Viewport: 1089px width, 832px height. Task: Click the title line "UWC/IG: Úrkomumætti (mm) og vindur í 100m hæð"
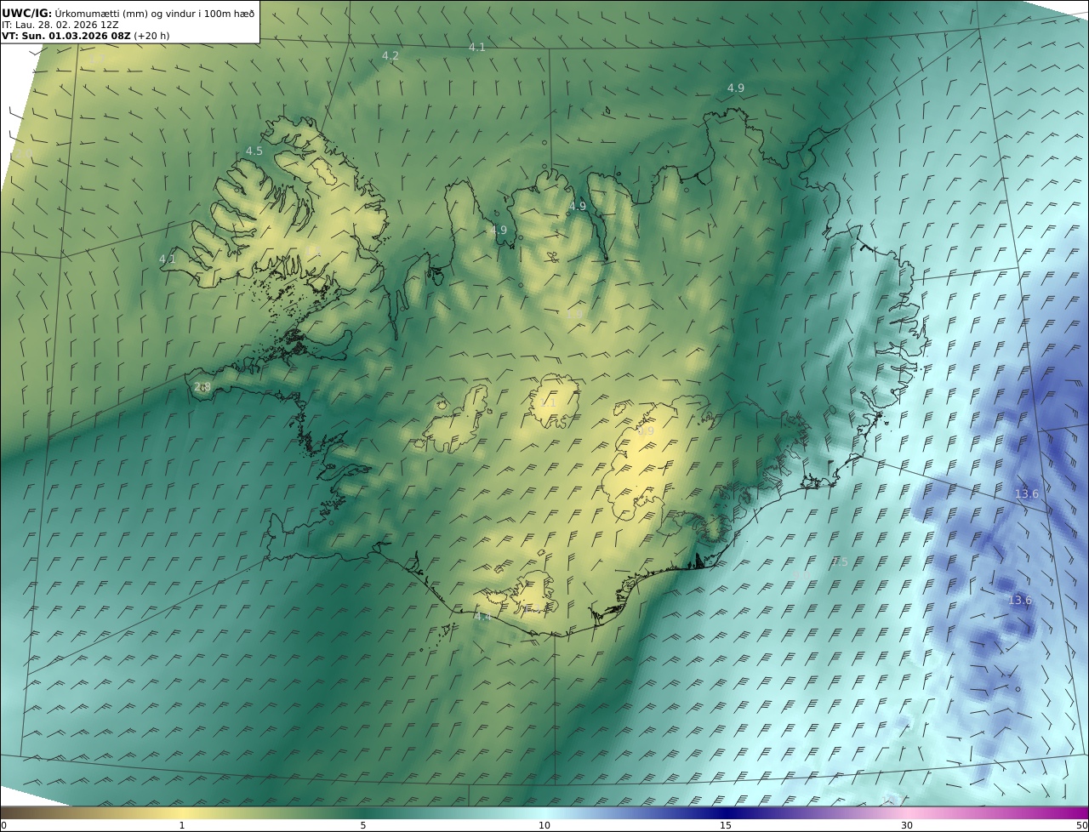coord(128,13)
